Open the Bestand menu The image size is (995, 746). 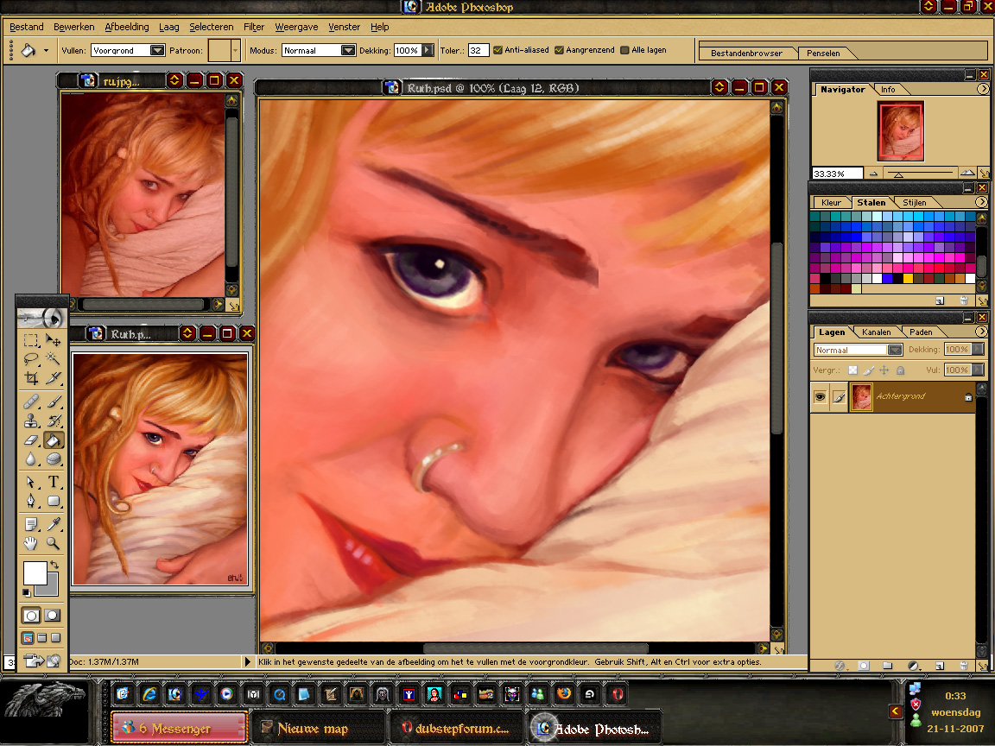point(27,27)
